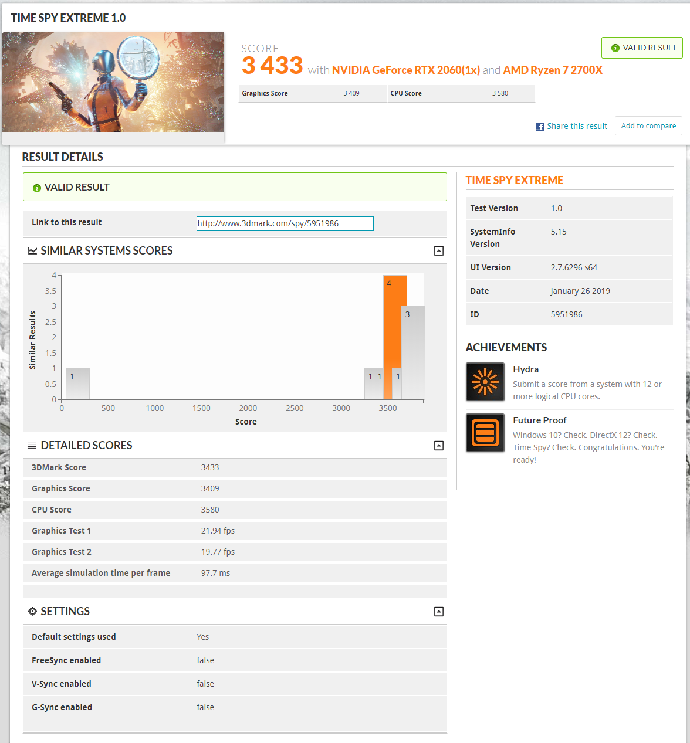Open the NVIDIA GeForce RTX 2060 link

tap(405, 70)
